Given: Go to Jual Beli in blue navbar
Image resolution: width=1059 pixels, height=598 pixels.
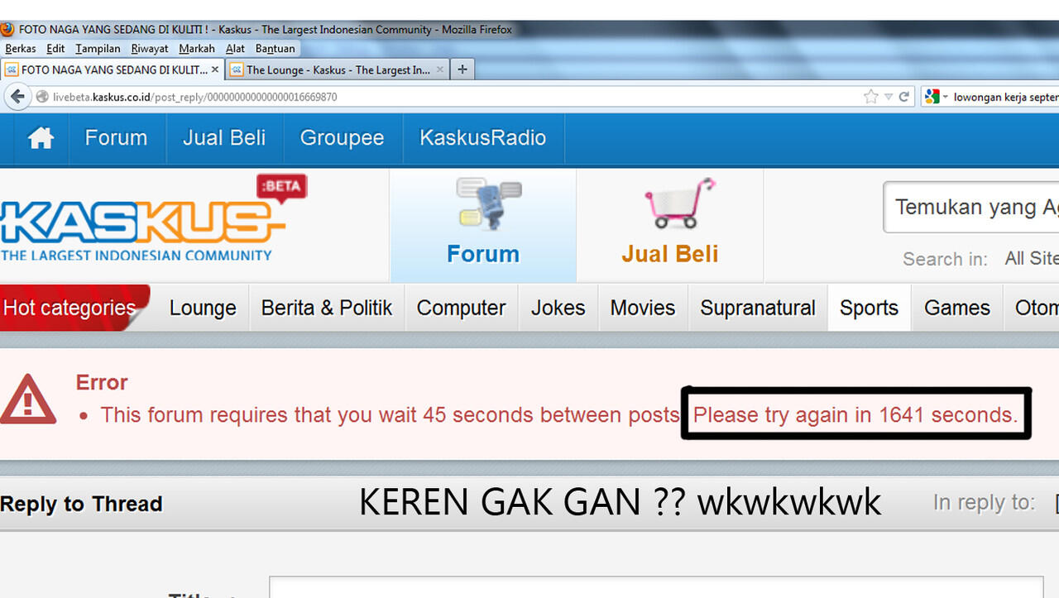Looking at the screenshot, I should (224, 137).
